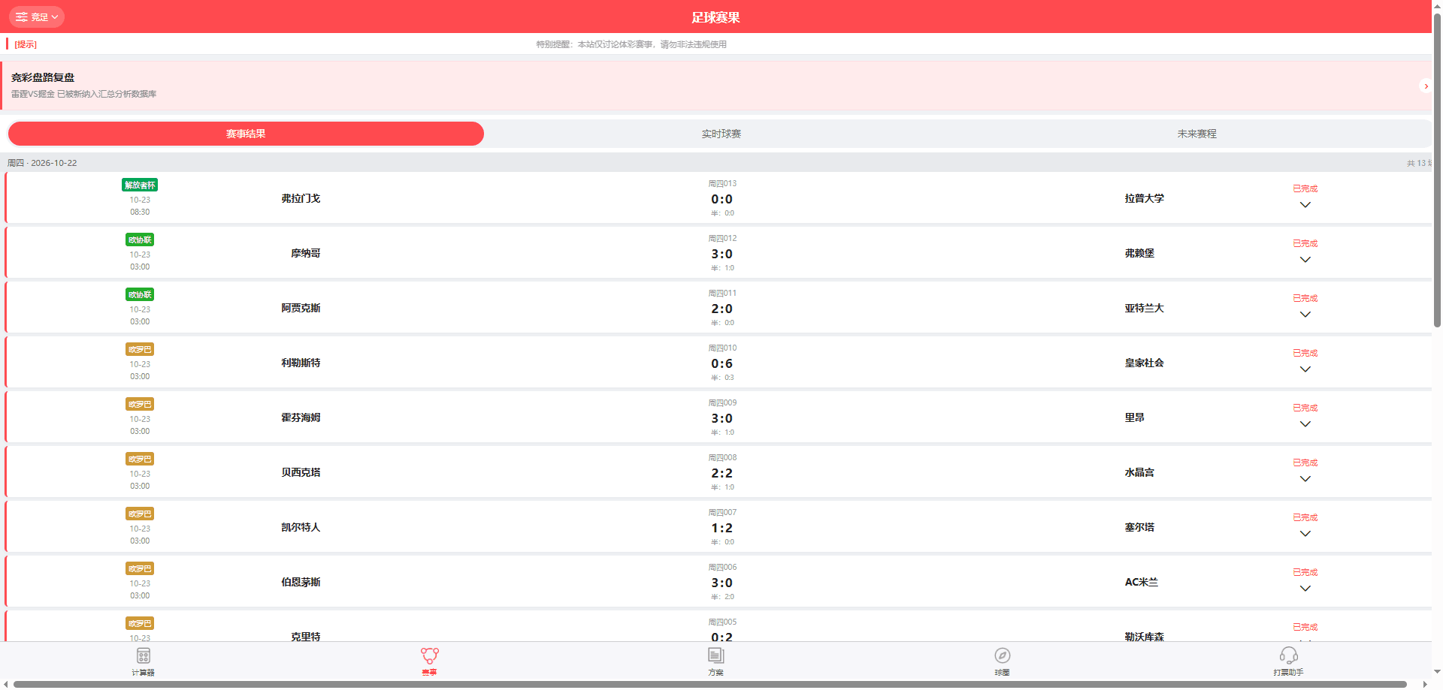
Task: Click the vertical scrollbar thumb
Action: [1437, 169]
